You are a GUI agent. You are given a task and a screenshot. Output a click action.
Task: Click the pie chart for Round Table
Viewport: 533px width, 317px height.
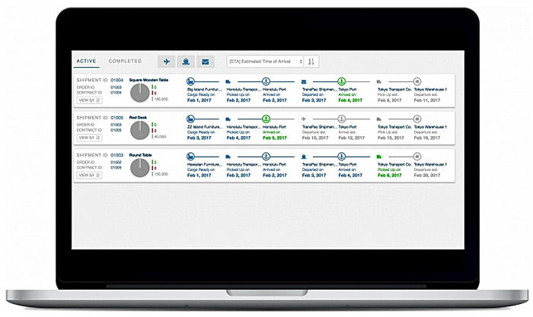click(x=139, y=168)
